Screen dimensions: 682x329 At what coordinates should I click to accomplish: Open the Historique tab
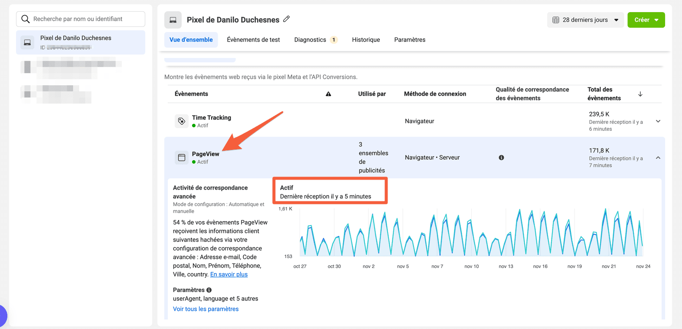[366, 40]
